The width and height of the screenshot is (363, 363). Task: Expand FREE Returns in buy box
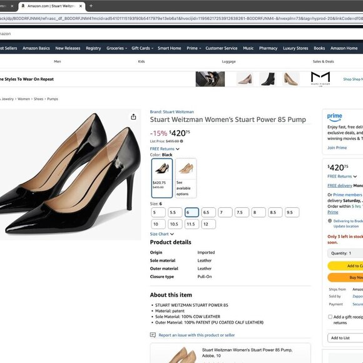click(342, 176)
